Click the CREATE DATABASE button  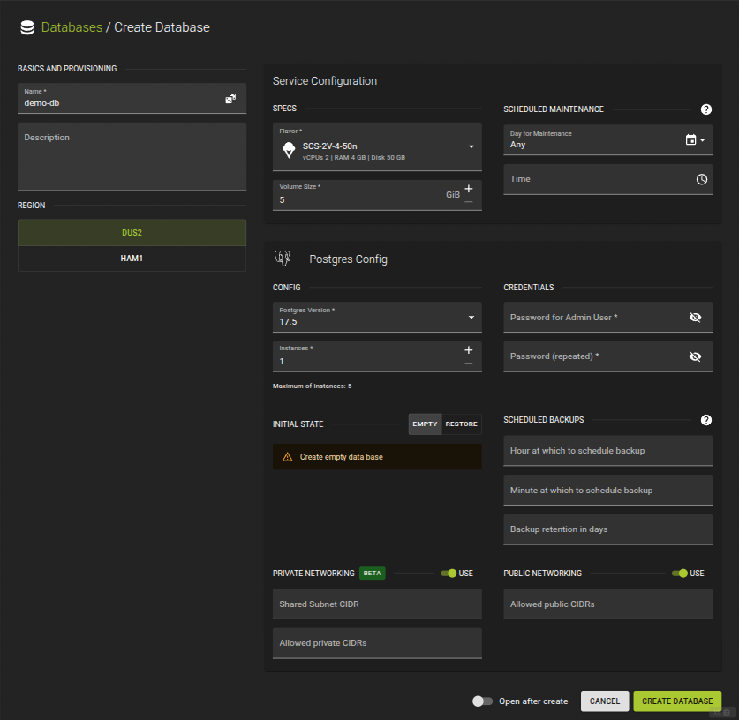coord(677,701)
